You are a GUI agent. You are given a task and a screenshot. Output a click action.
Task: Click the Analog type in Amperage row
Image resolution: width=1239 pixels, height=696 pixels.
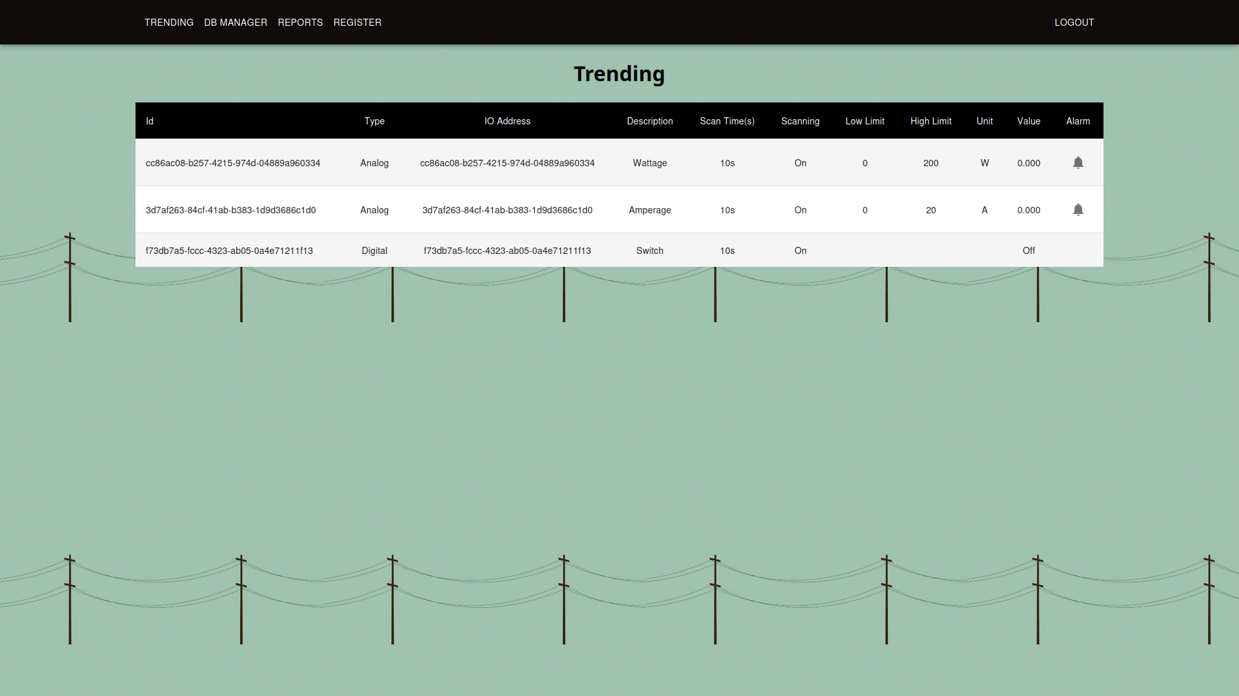pyautogui.click(x=374, y=210)
